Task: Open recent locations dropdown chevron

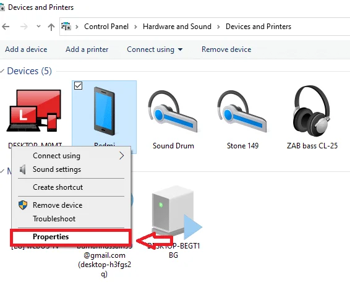Action: [38, 27]
